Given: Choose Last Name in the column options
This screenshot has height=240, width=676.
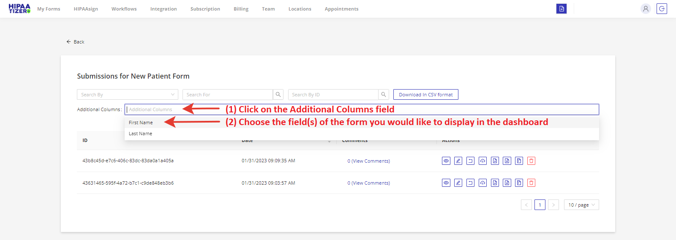Looking at the screenshot, I should tap(140, 134).
